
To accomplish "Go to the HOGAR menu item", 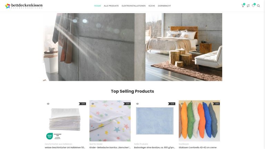I will click(x=97, y=6).
